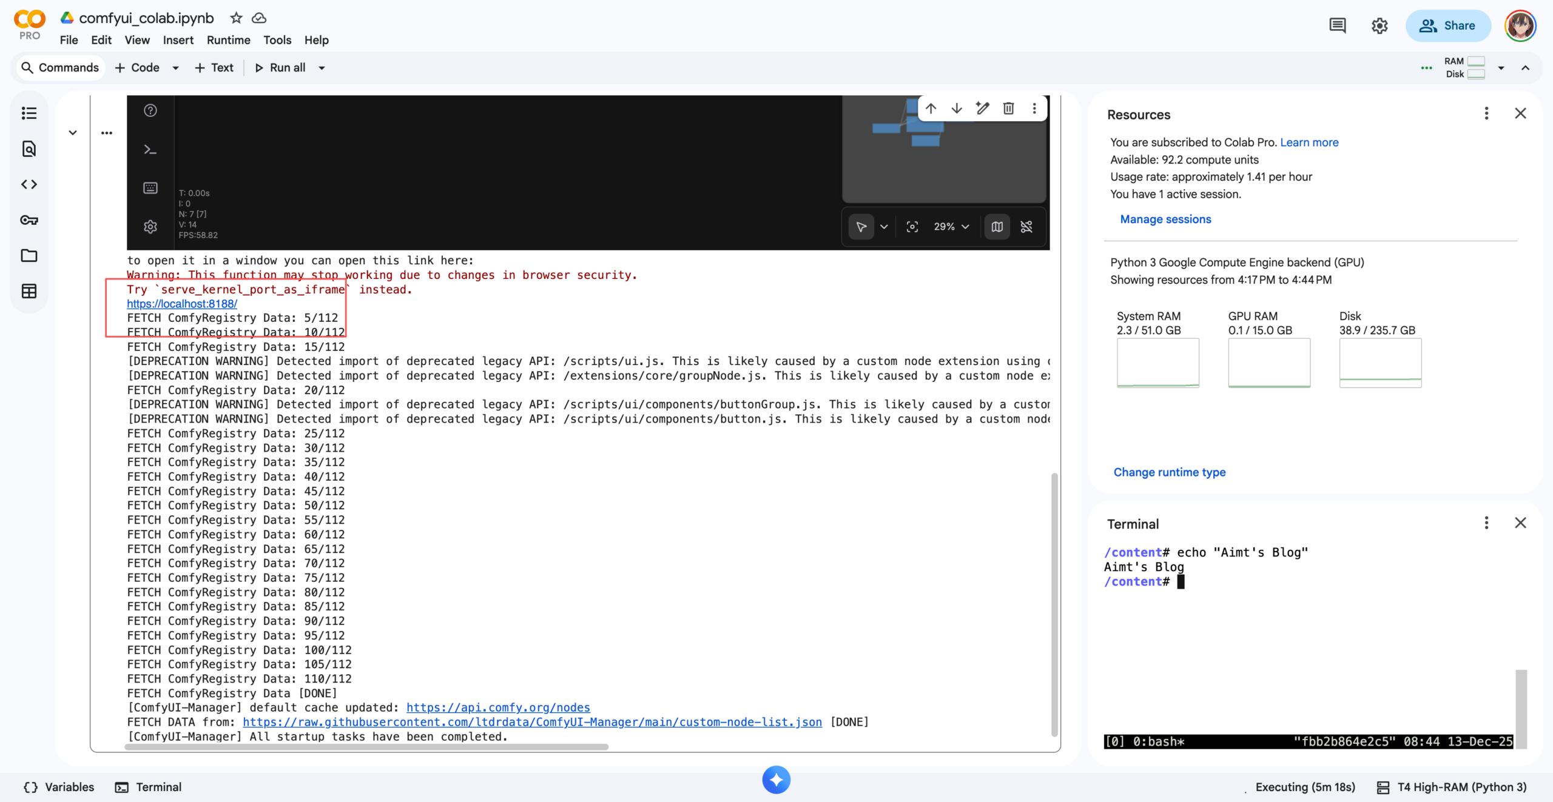Expand the 29% zoom dropdown
This screenshot has width=1553, height=802.
coord(951,227)
